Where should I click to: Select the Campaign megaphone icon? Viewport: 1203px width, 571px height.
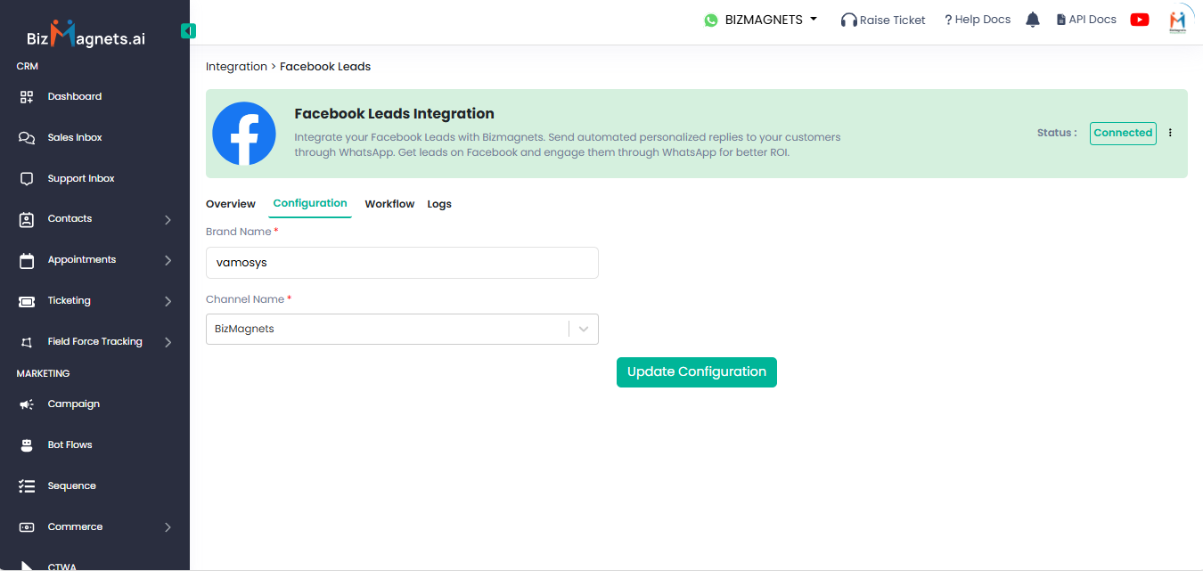(x=27, y=404)
